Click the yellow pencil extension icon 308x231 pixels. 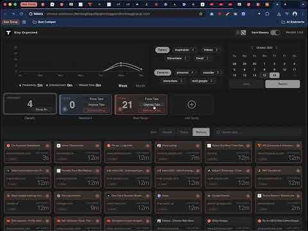click(227, 14)
